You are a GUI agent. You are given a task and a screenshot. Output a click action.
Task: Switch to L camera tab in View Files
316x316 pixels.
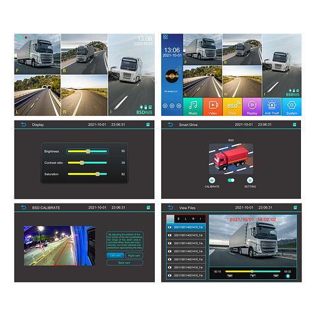click(186, 219)
